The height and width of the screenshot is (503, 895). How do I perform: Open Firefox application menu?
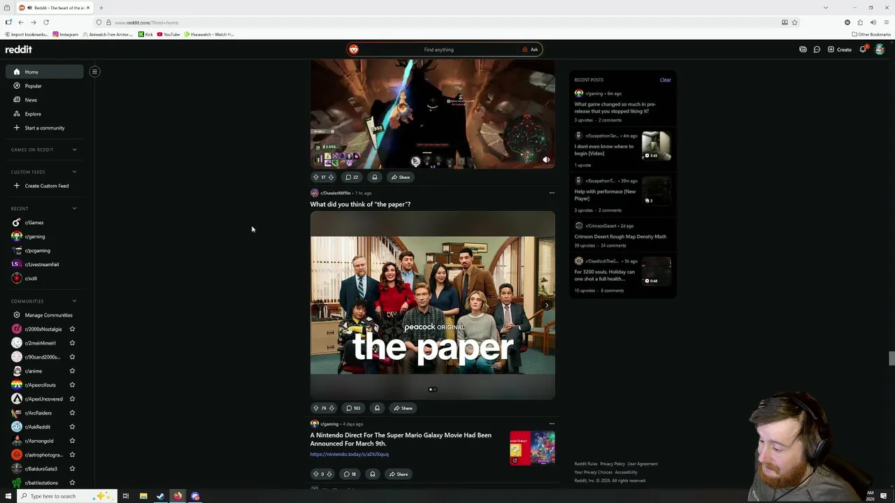point(886,22)
